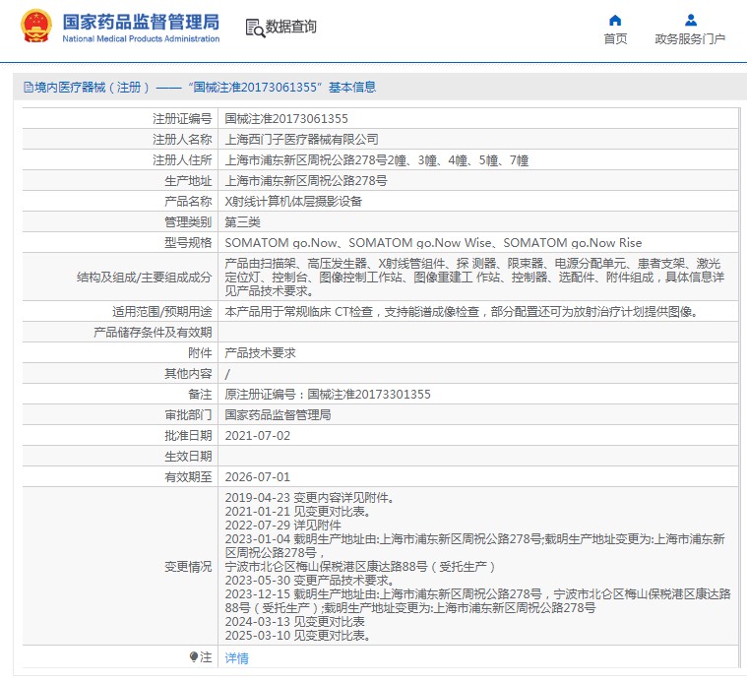
Task: Click the national emblem logo
Action: pyautogui.click(x=35, y=27)
